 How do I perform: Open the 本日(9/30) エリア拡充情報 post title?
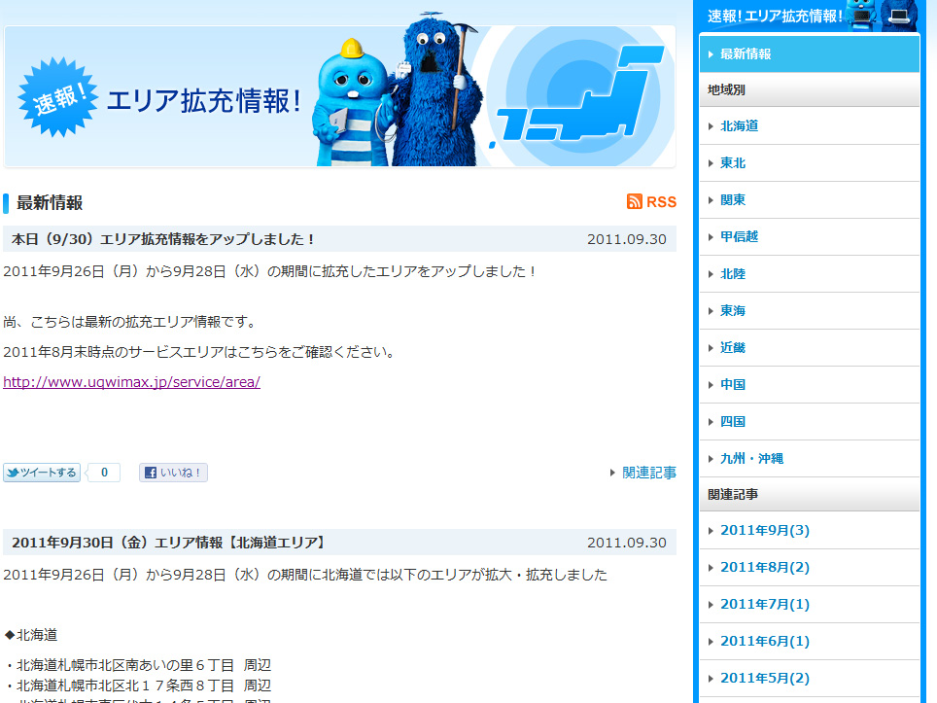click(163, 239)
